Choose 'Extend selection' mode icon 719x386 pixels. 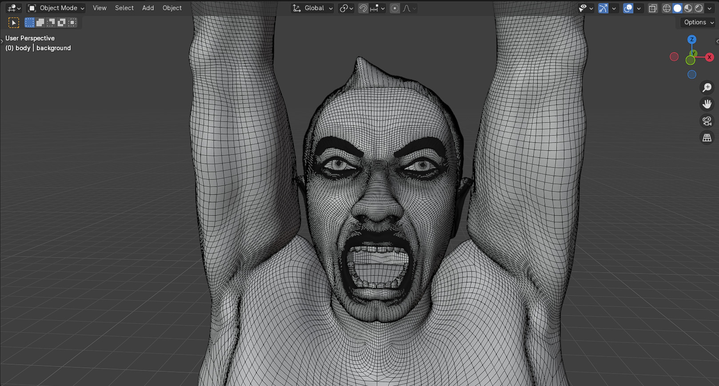tap(40, 22)
